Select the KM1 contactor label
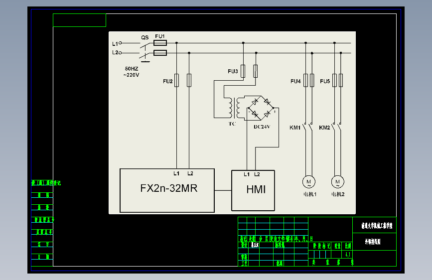 point(295,128)
